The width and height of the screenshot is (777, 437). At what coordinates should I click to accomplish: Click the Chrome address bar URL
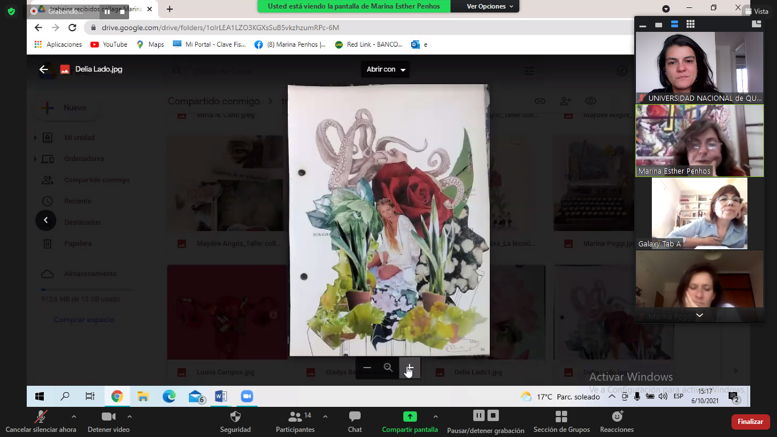220,27
